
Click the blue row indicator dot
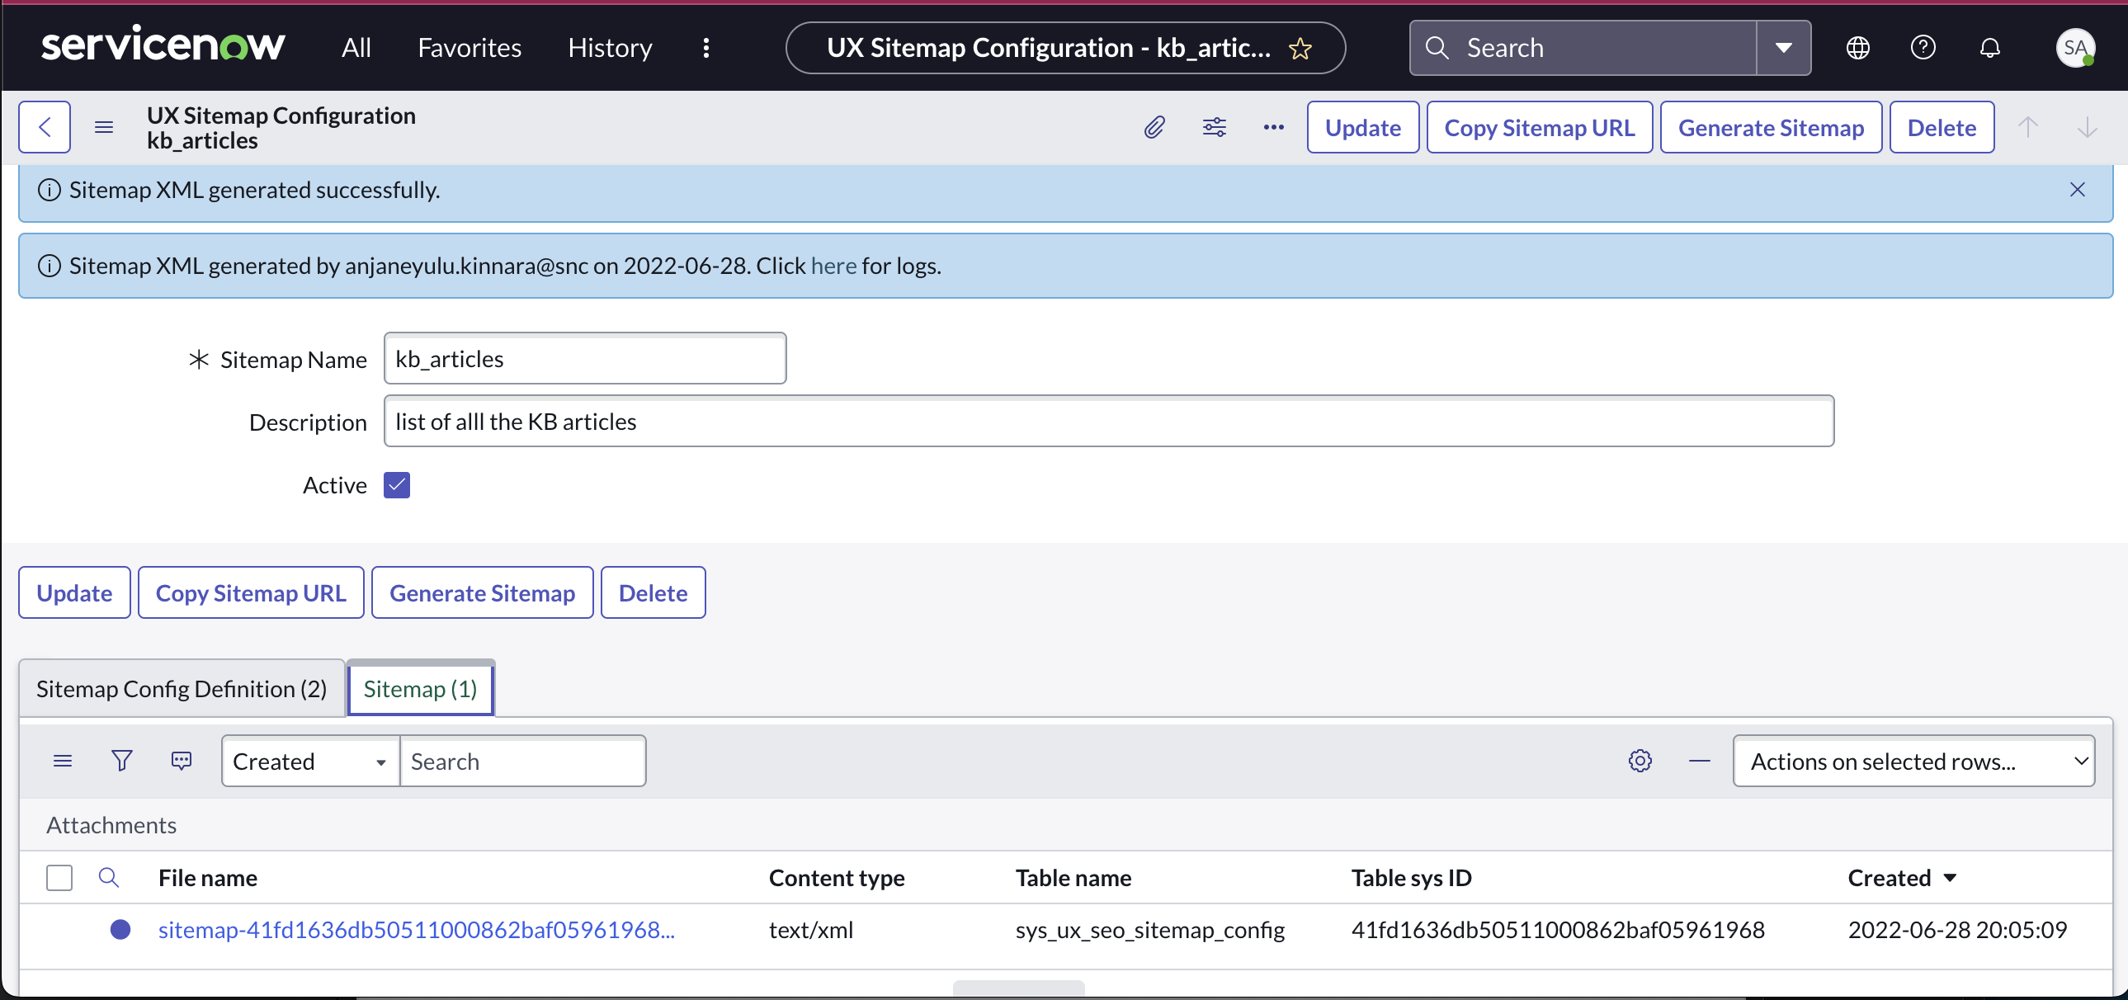120,930
